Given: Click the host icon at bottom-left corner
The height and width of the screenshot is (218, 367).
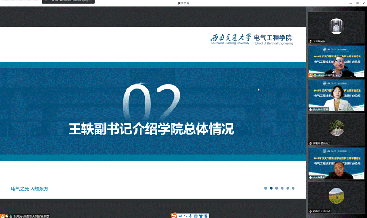Looking at the screenshot, I should tap(2, 216).
